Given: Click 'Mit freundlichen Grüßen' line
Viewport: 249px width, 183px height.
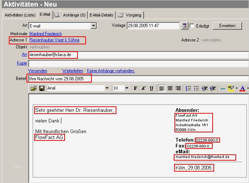Looking at the screenshot, I should coord(61,131).
